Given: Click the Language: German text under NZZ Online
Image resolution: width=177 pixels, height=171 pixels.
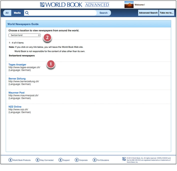Looking at the screenshot, I should [20, 112].
